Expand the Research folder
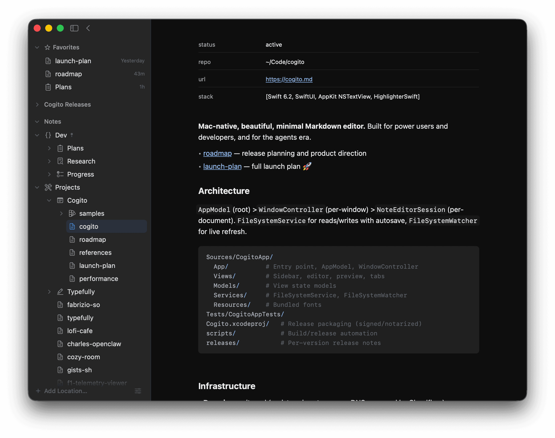 (x=49, y=161)
